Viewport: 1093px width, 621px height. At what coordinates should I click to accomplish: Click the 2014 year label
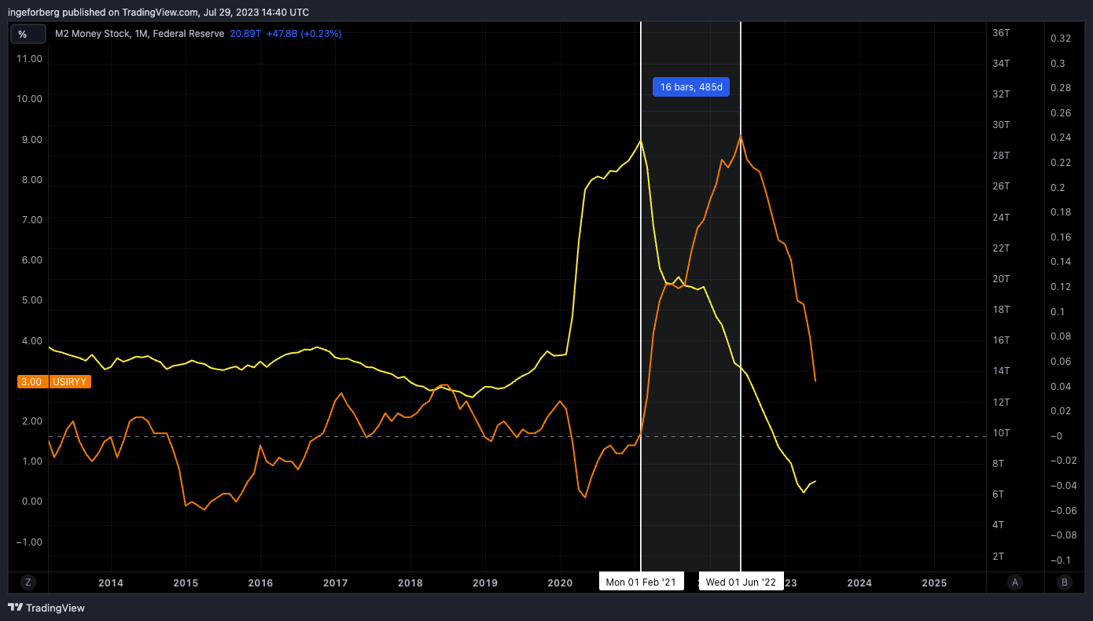(110, 582)
